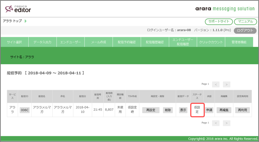
Task: Click the 削除 button
Action: [x=168, y=110]
